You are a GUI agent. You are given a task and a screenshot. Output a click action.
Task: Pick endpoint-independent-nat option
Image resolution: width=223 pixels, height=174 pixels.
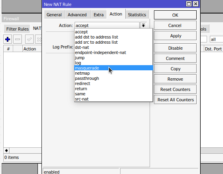click(114, 52)
